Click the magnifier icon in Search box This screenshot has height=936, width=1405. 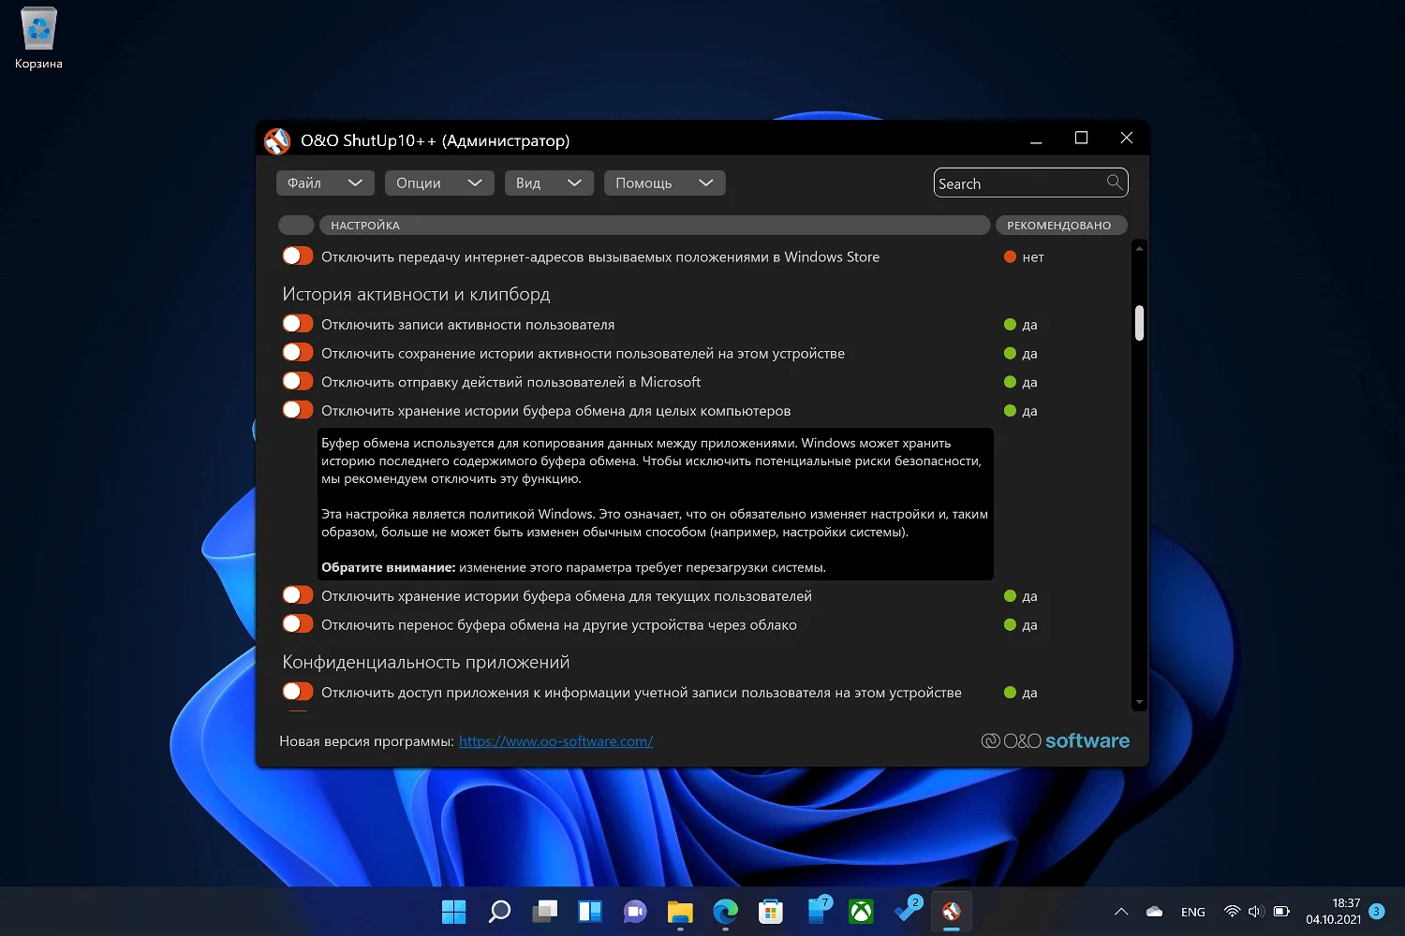point(1114,183)
